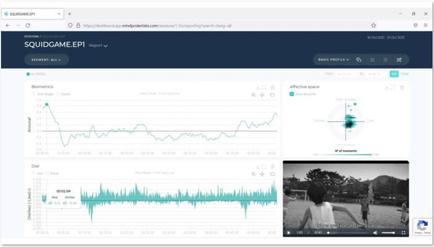Image resolution: width=434 pixels, height=247 pixels.
Task: Click the reCAPTCHA badge
Action: [x=423, y=227]
